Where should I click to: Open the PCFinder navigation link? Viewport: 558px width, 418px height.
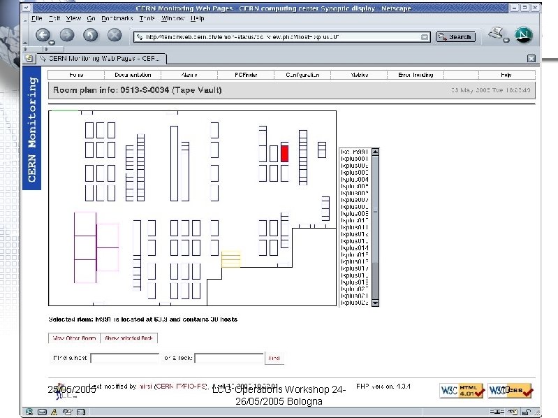[x=246, y=75]
